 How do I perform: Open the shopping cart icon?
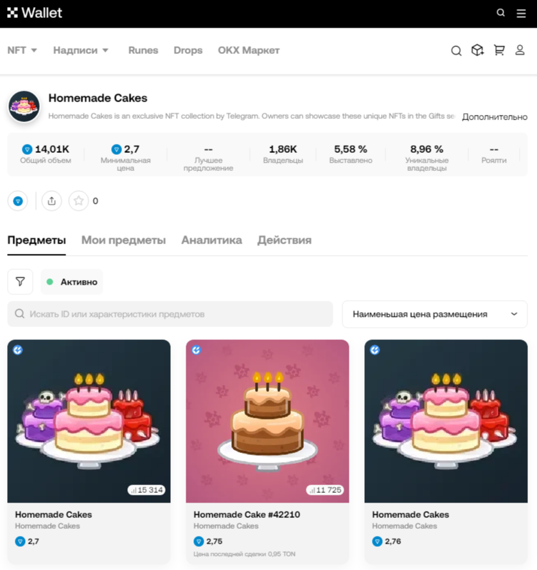coord(499,50)
